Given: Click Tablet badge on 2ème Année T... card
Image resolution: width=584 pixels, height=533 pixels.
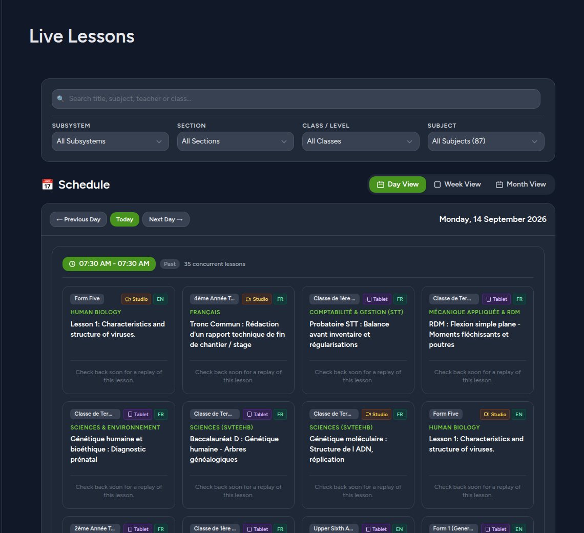Looking at the screenshot, I should click(138, 529).
